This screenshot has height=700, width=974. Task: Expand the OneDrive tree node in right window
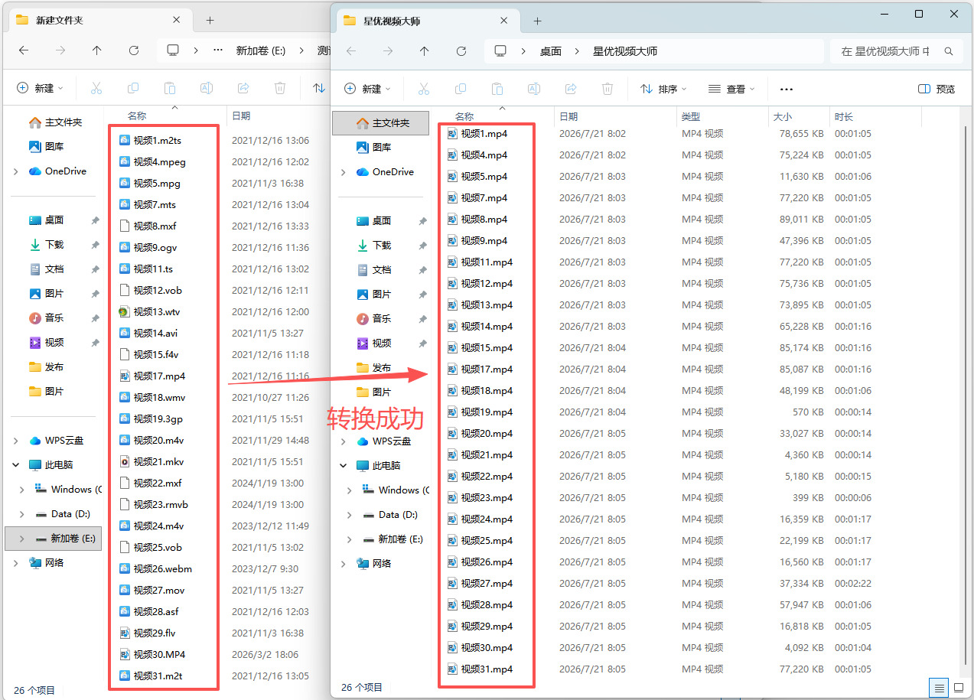(x=344, y=172)
